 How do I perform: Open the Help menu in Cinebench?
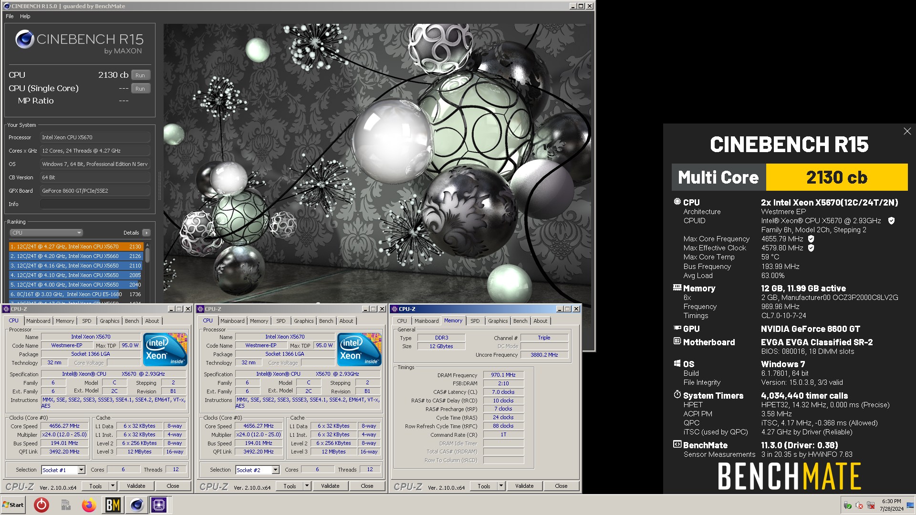25,16
